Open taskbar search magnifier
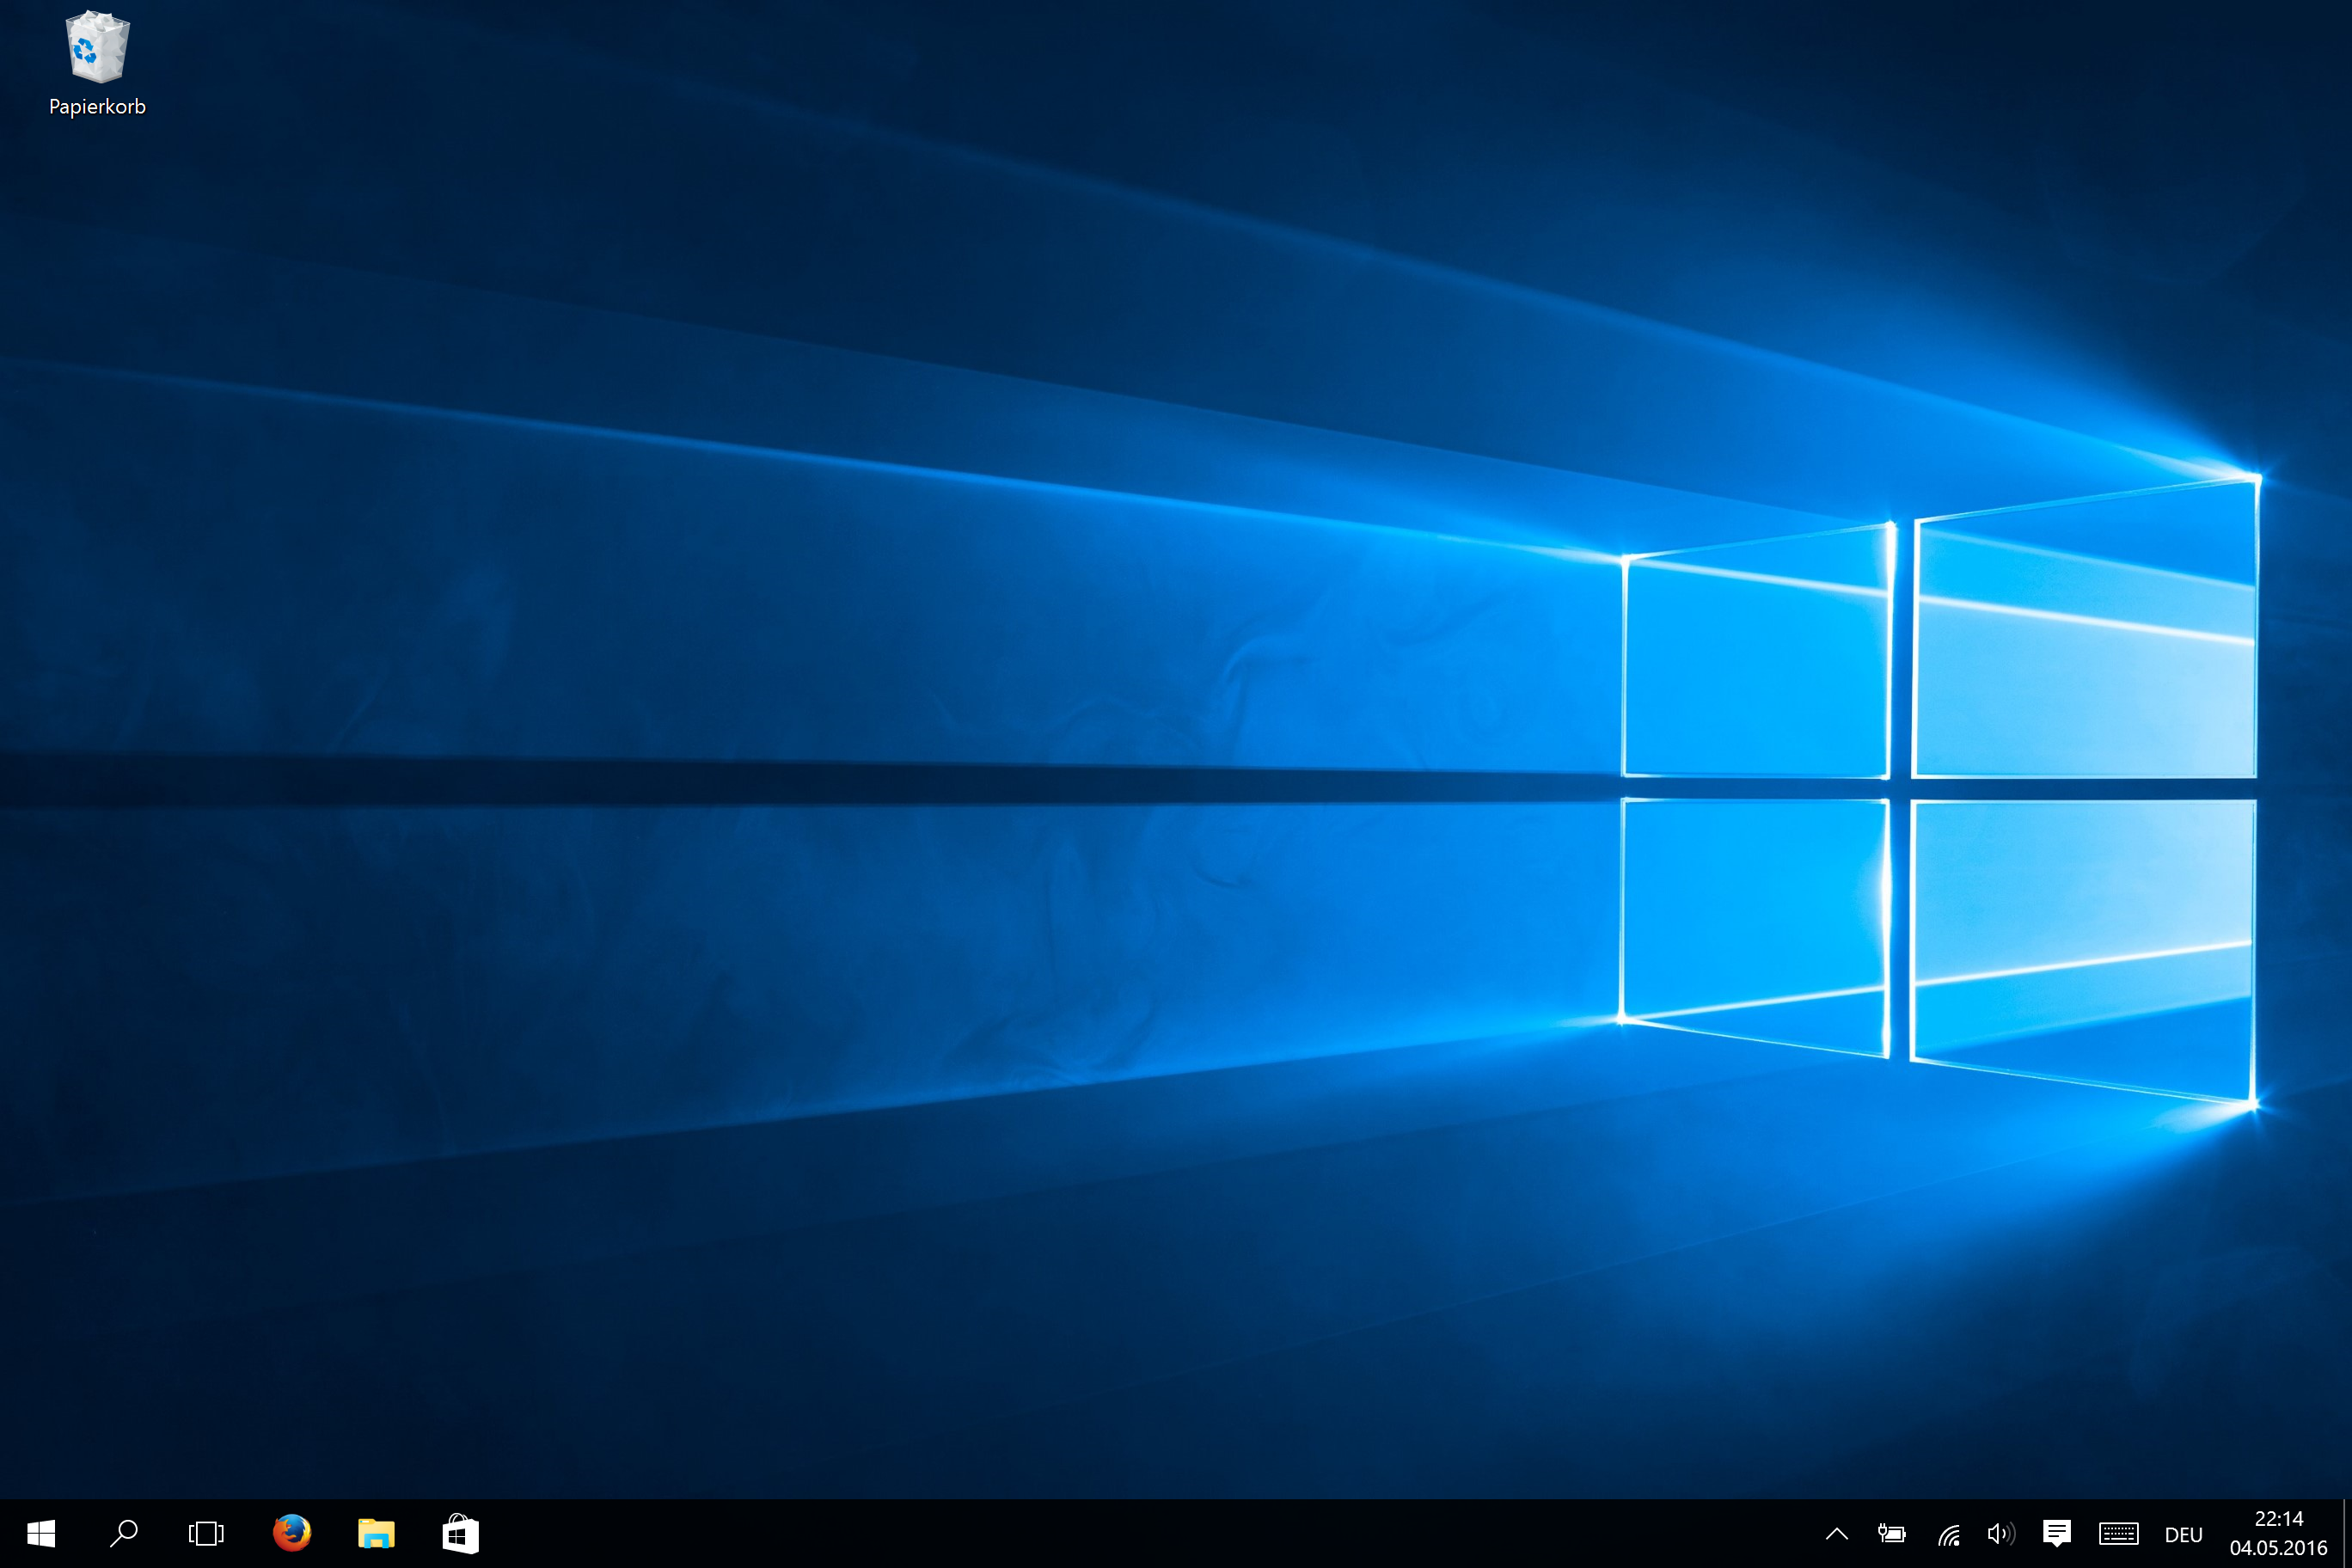2352x1568 pixels. [x=124, y=1533]
